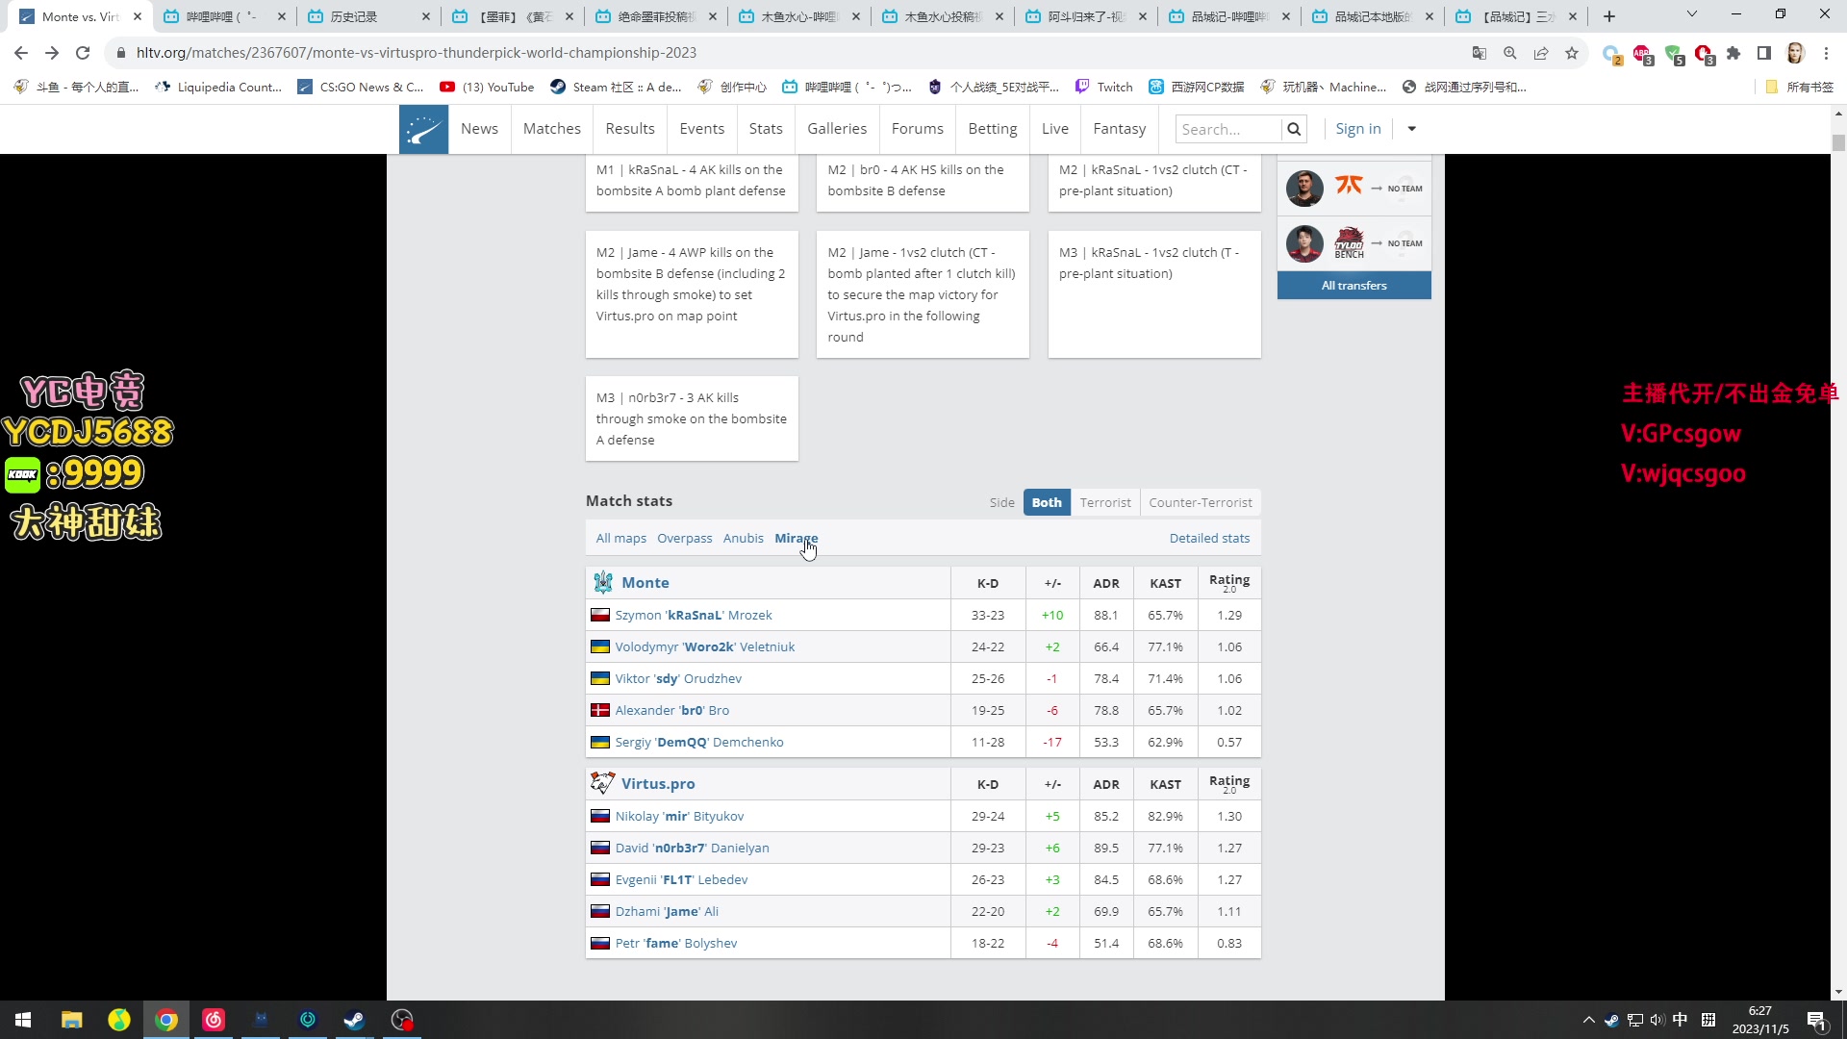Click the Monte team logo
This screenshot has width=1847, height=1039.
[603, 582]
